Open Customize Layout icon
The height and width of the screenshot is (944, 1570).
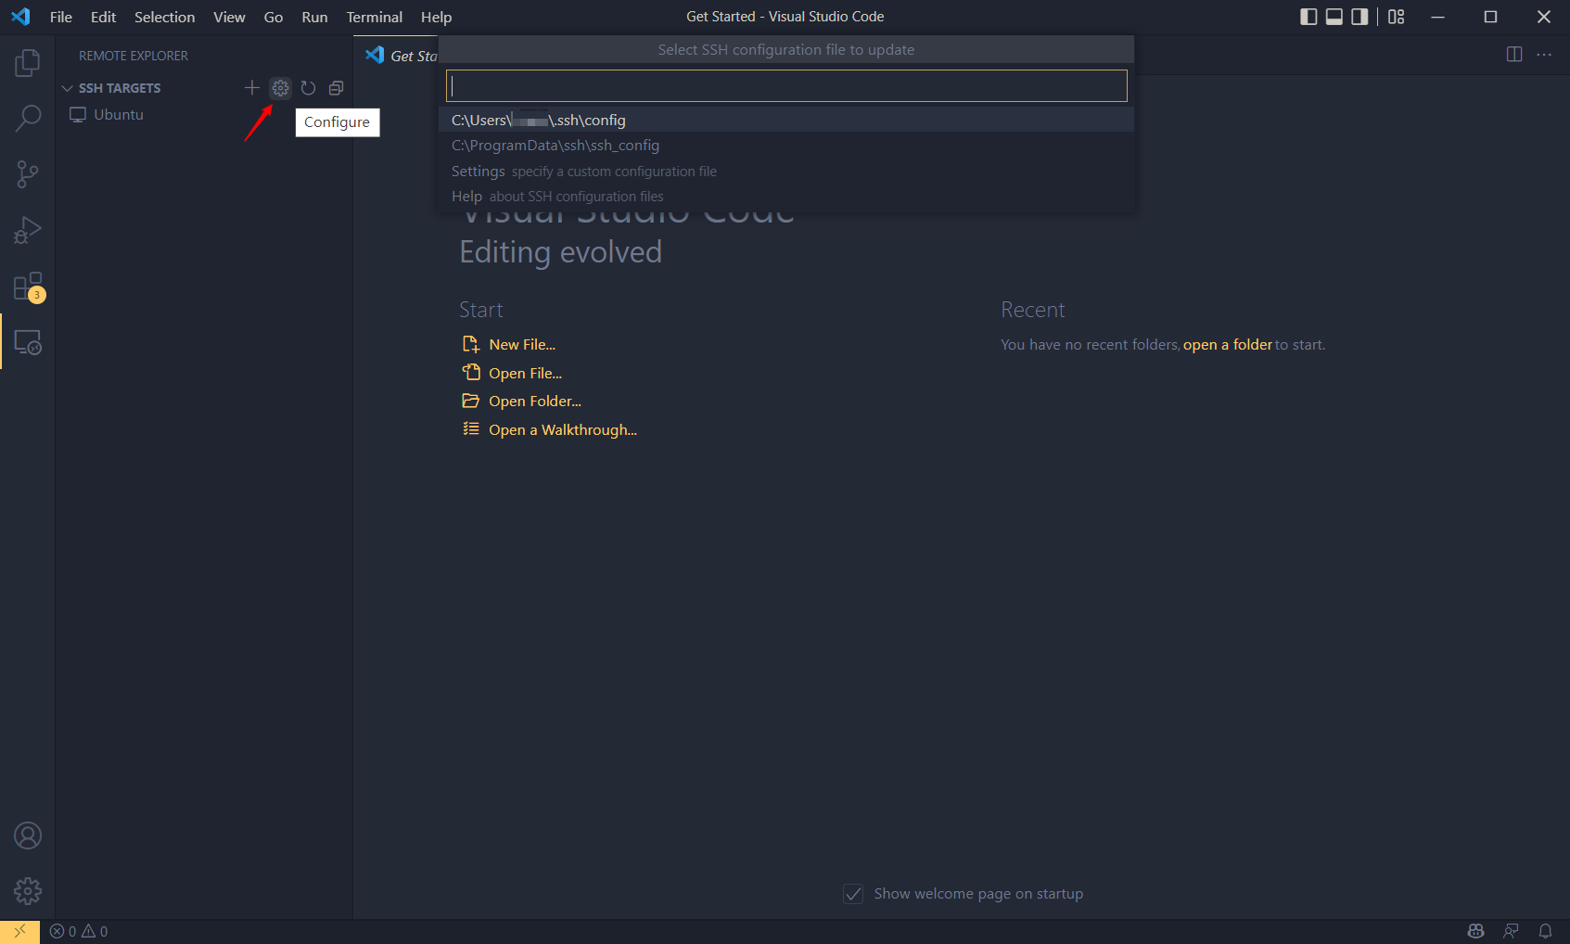1397,17
